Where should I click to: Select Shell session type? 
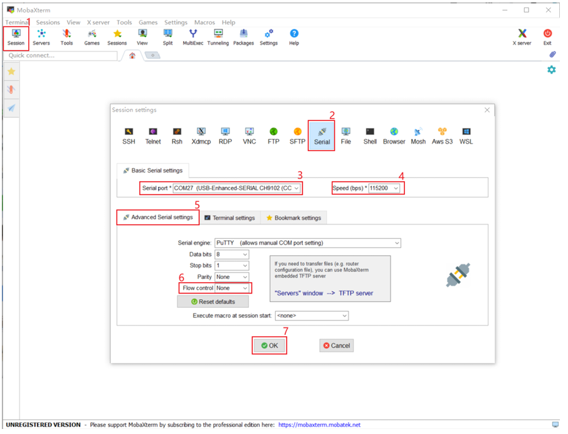tap(370, 136)
